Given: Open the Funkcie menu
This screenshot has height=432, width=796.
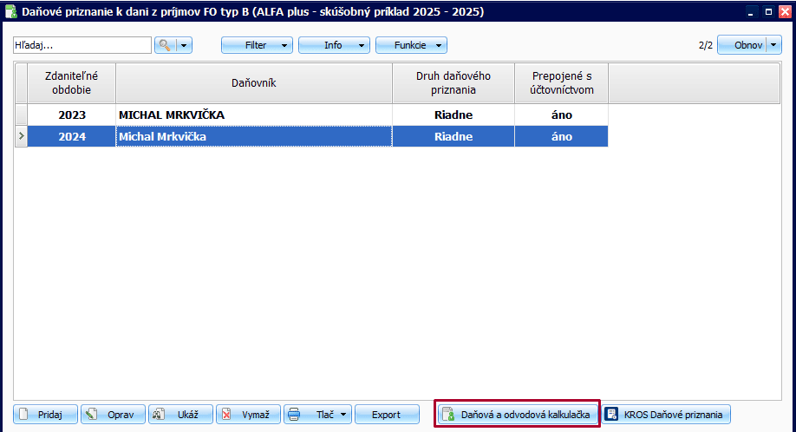Looking at the screenshot, I should [x=411, y=45].
